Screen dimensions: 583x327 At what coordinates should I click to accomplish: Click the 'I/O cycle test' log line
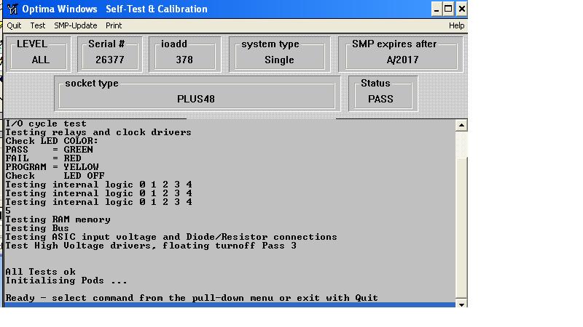(46, 124)
